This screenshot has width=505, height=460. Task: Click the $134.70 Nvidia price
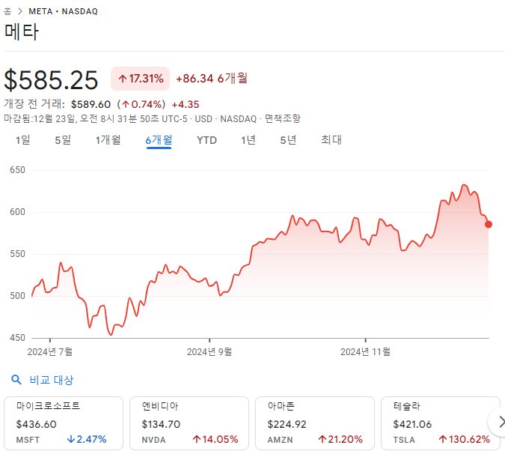tap(161, 424)
